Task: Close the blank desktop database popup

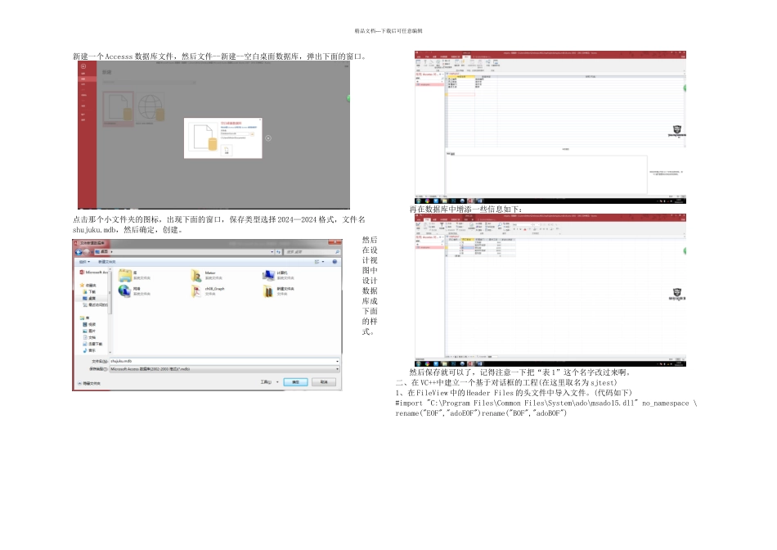Action: 259,119
